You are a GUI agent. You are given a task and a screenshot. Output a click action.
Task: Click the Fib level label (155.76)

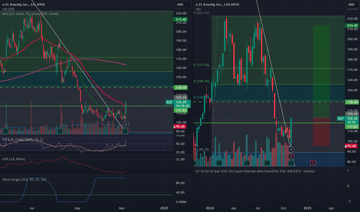pyautogui.click(x=202, y=81)
